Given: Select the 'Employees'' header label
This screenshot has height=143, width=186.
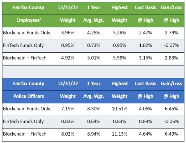Looking at the screenshot, I should (x=29, y=20).
